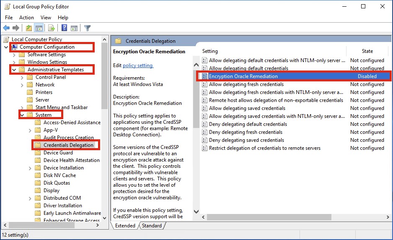Expand the Software Settings node

click(14, 55)
